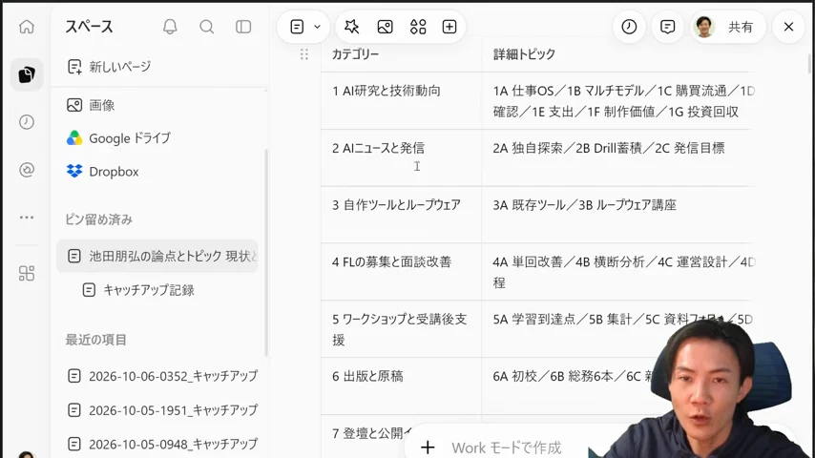Click the page icon of 池田朋弘の論点とトピック

tap(74, 256)
